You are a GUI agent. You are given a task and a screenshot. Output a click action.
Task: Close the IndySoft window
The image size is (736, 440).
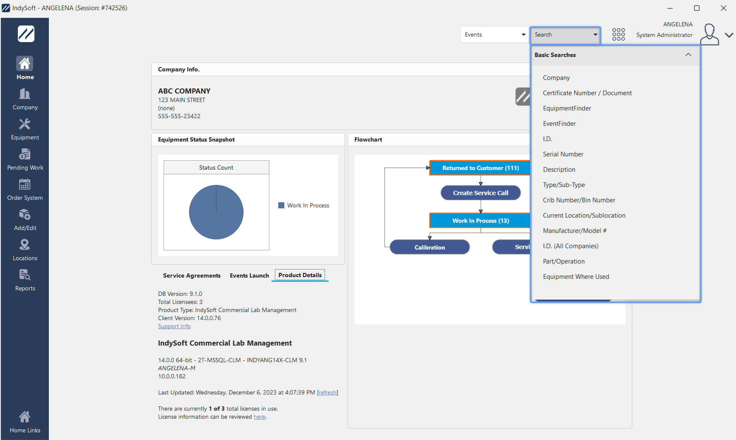724,8
